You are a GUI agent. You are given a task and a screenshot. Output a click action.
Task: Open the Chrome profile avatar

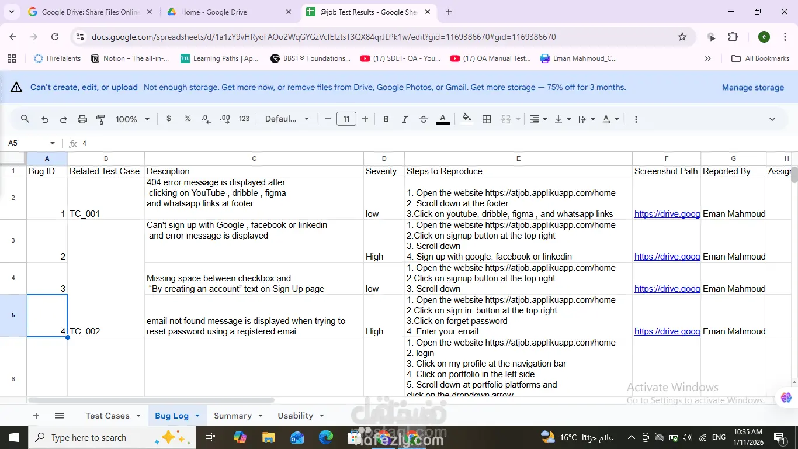pos(764,37)
